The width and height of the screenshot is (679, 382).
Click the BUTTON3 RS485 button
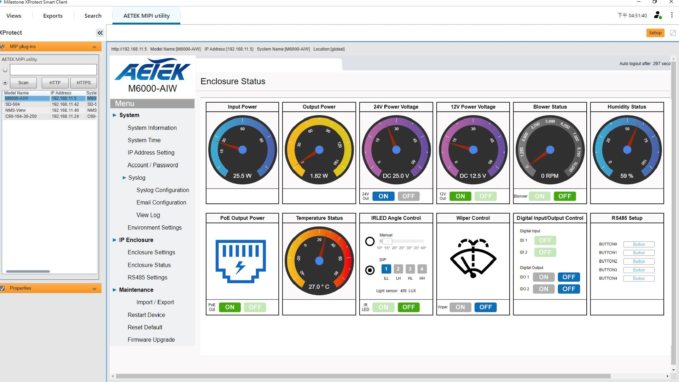639,270
